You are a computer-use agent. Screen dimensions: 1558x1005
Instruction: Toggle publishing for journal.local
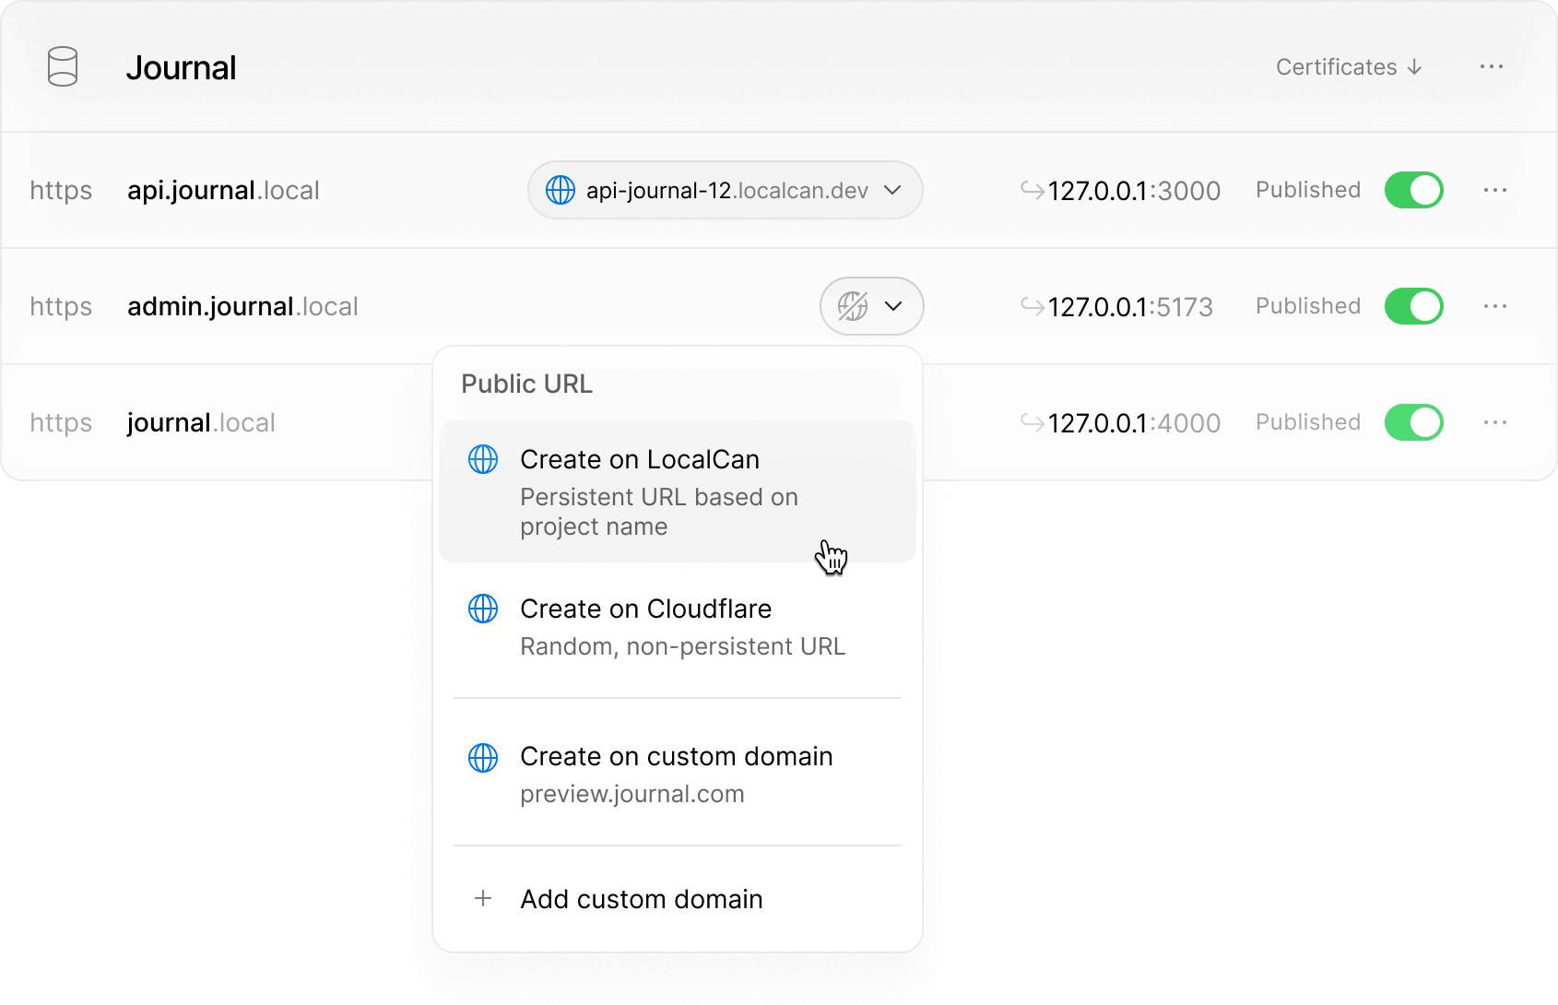pyautogui.click(x=1413, y=422)
